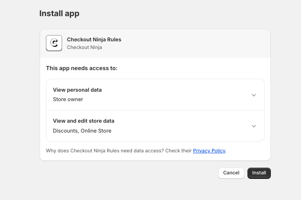This screenshot has width=301, height=200.
Task: Expand the View personal data chevron
Action: pyautogui.click(x=254, y=95)
